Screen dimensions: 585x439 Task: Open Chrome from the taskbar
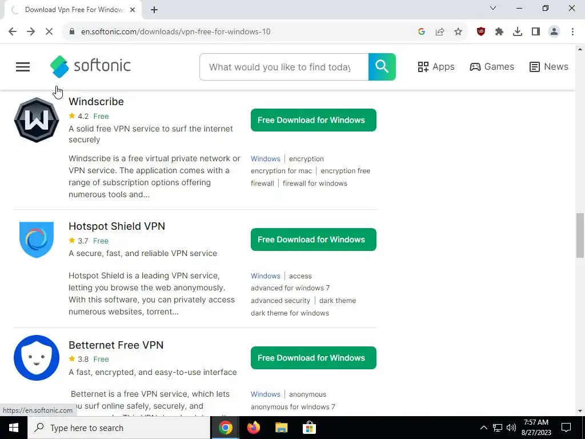225,428
